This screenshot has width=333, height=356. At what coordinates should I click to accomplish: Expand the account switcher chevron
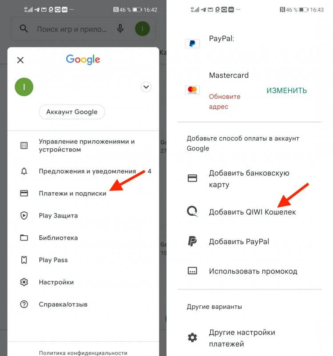tap(146, 87)
